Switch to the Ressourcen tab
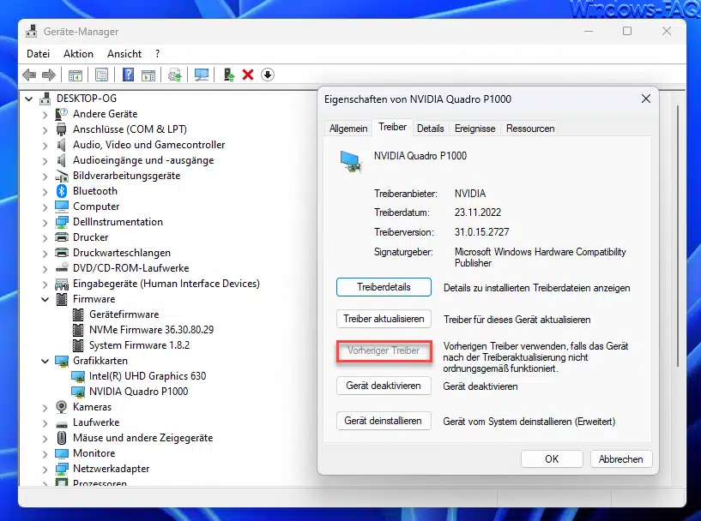The width and height of the screenshot is (701, 521). tap(530, 129)
